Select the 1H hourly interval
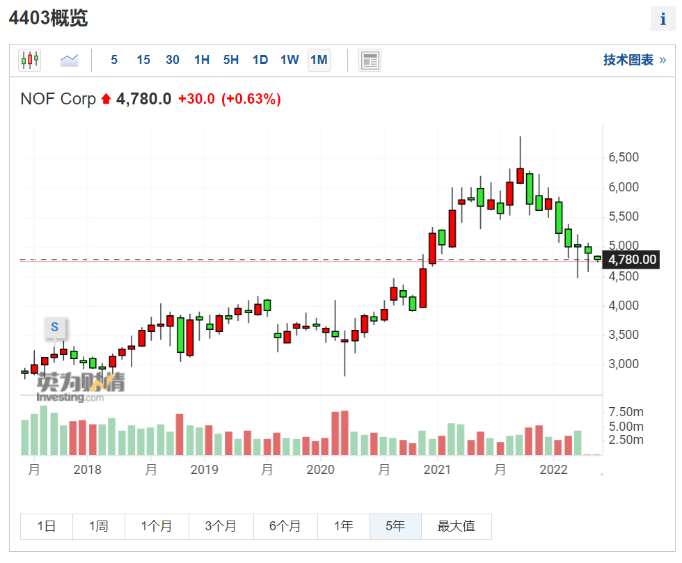Viewport: 682px width, 563px height. (x=202, y=60)
